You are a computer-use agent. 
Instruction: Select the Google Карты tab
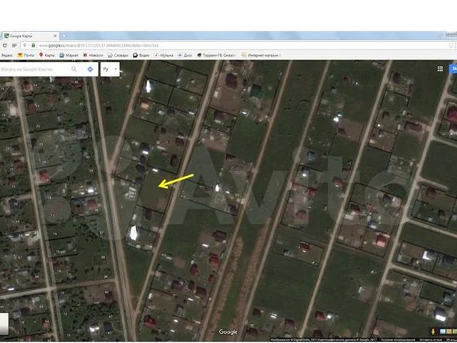pos(30,36)
